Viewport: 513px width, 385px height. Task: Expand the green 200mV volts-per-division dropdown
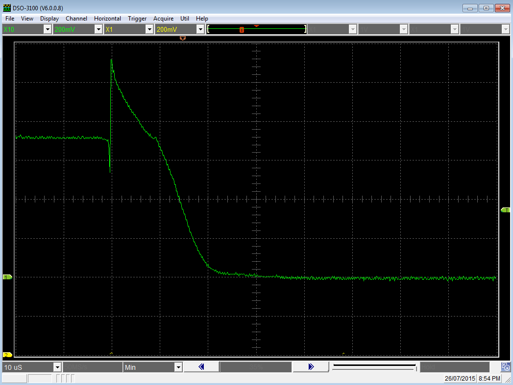98,30
